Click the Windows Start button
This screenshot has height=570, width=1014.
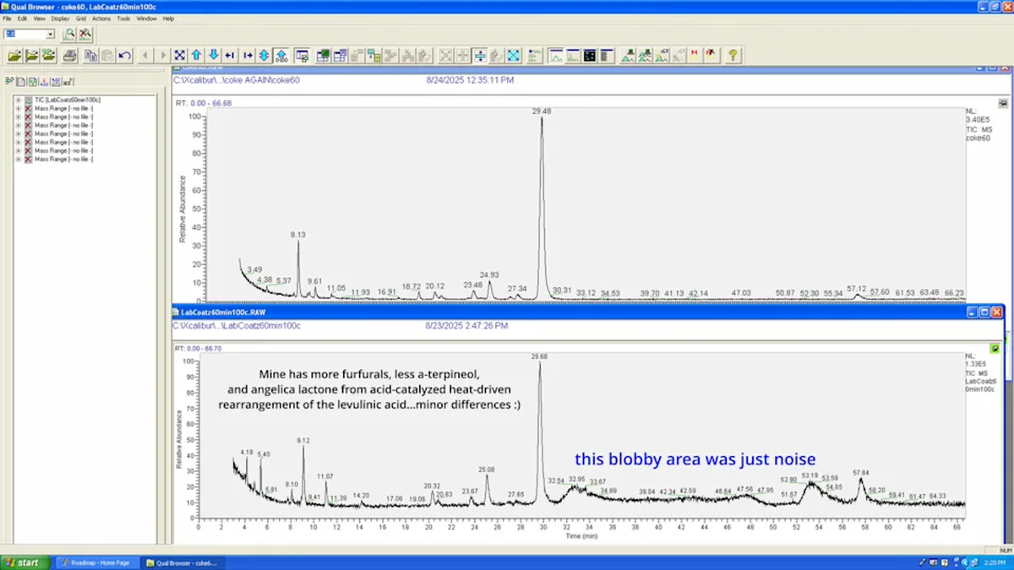point(21,562)
